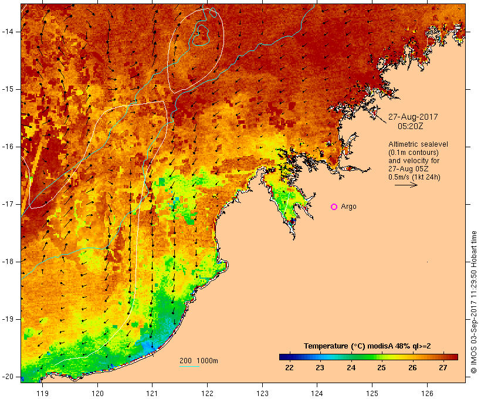The image size is (481, 399).
Task: Click latitude axis label -16
Action: tap(8, 147)
